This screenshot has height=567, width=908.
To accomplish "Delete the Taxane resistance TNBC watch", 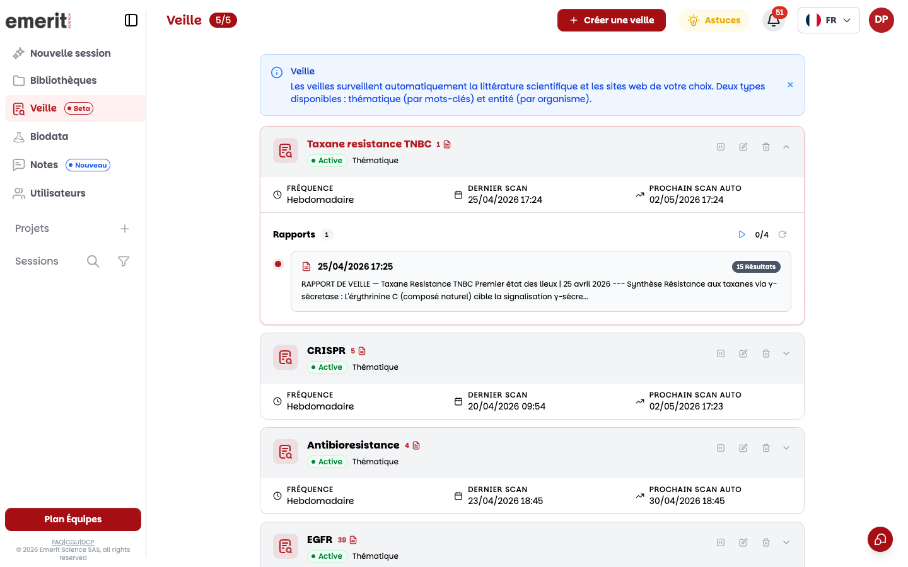I will [x=766, y=147].
